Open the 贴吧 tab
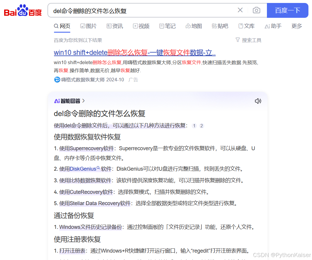The width and height of the screenshot is (312, 260). point(220,26)
